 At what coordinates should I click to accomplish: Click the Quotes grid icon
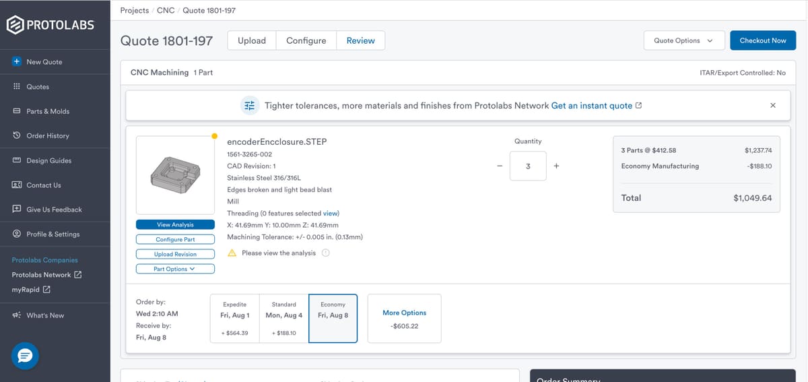[16, 86]
